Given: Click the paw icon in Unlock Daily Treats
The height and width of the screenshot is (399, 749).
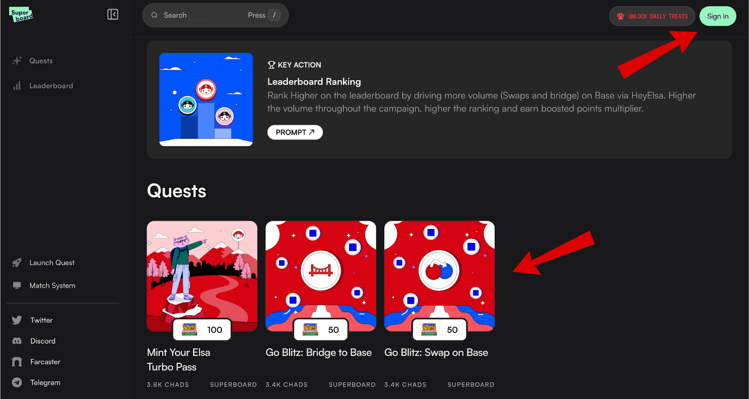Looking at the screenshot, I should [621, 16].
